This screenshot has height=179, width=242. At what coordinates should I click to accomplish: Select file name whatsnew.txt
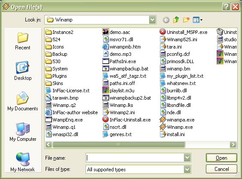(181, 83)
